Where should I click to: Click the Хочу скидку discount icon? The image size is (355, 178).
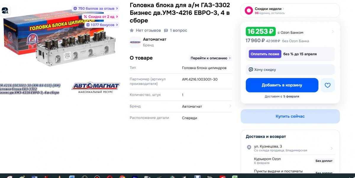click(251, 69)
